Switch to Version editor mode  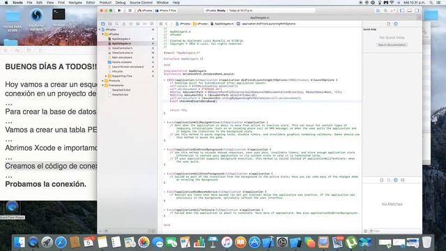pos(393,10)
